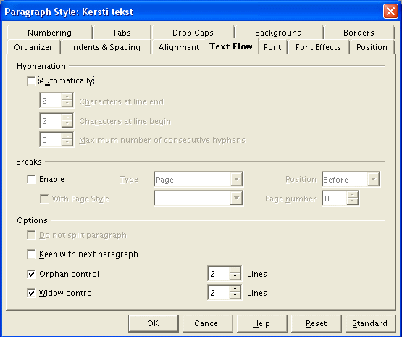Open the Font Effects tab
402x337 pixels.
click(x=318, y=47)
